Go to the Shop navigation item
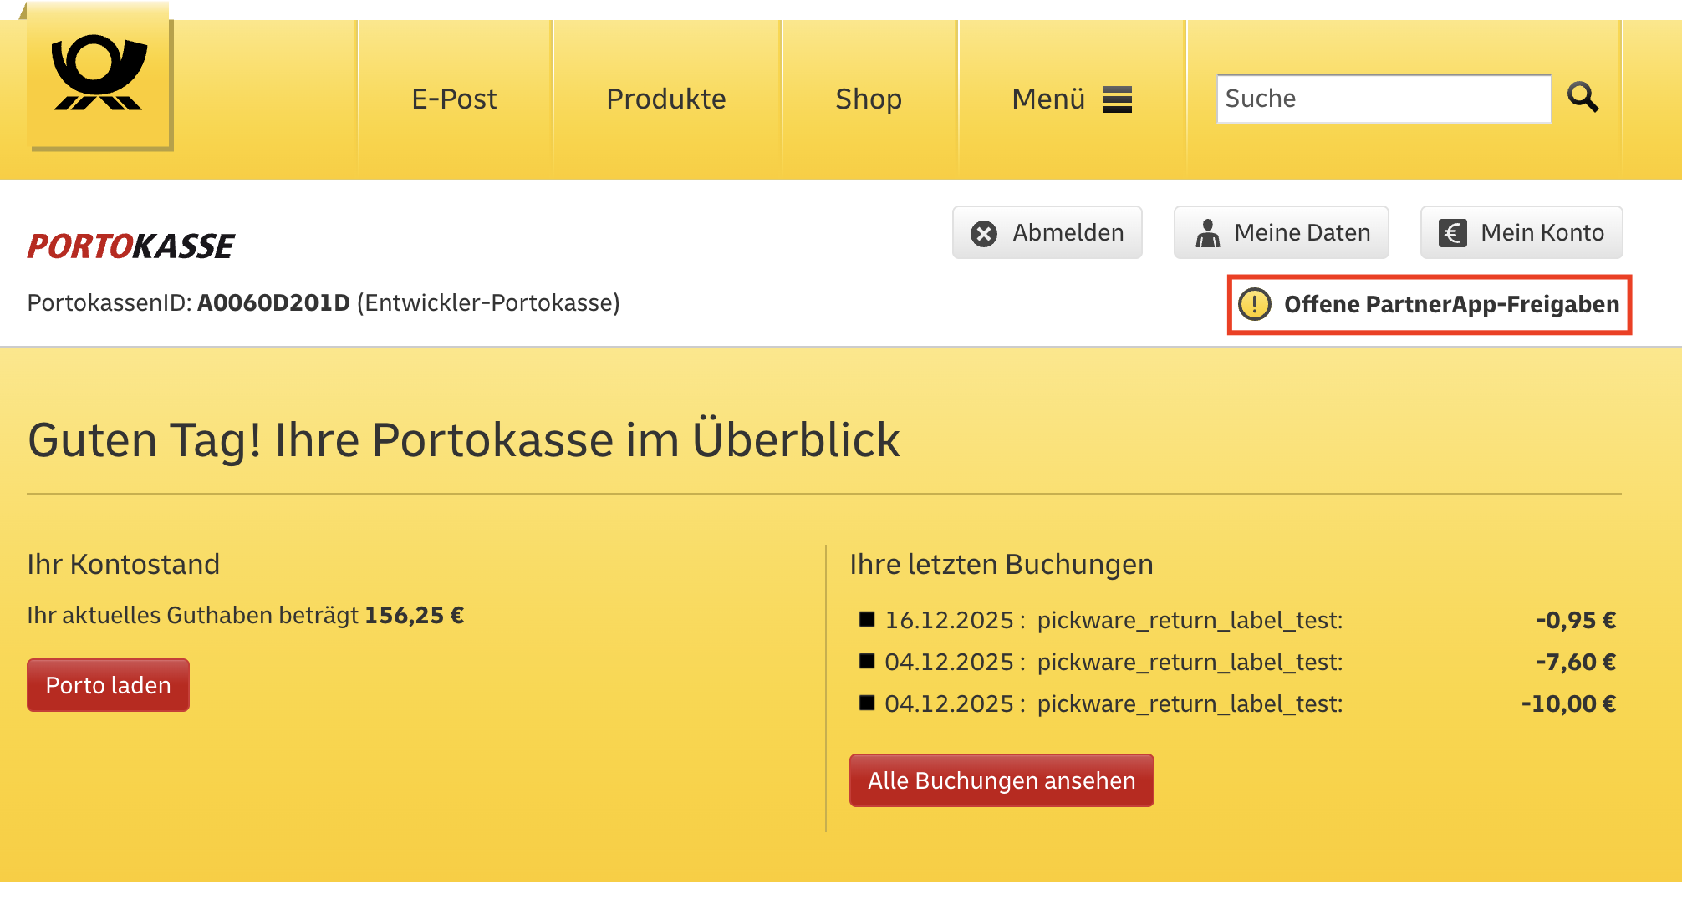 point(868,99)
